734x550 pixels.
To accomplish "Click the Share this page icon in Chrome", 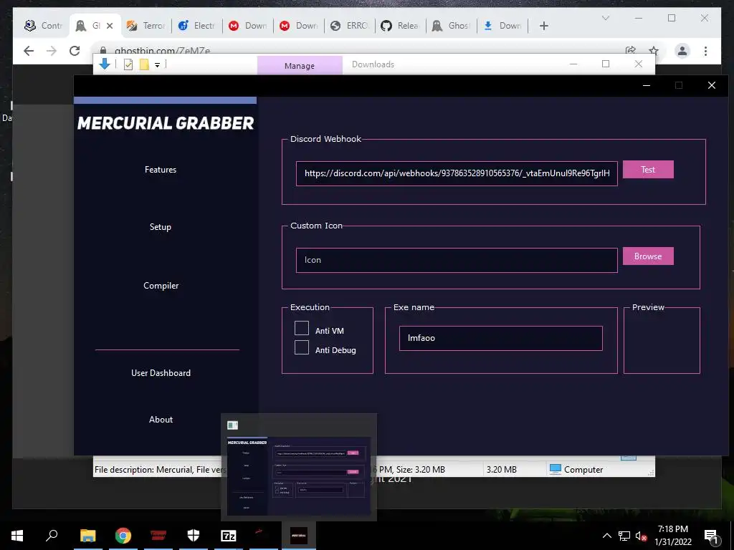I will tap(631, 51).
